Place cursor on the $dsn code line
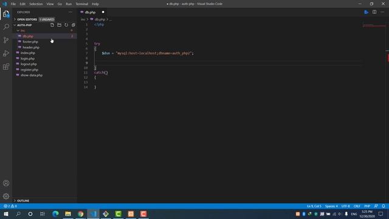 click(x=147, y=53)
